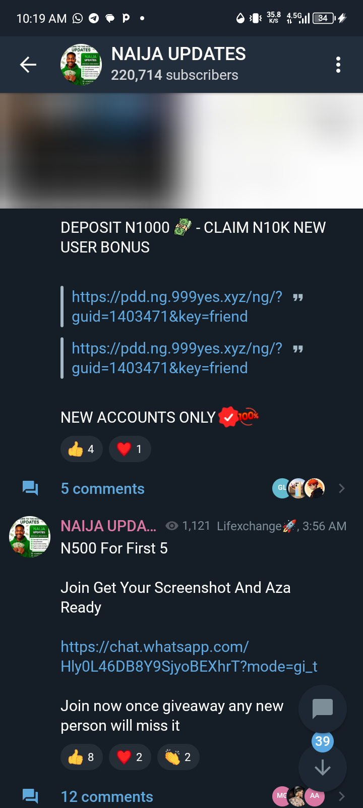Toggle the clapping hands reaction showing 2
Image resolution: width=363 pixels, height=808 pixels.
point(178,757)
